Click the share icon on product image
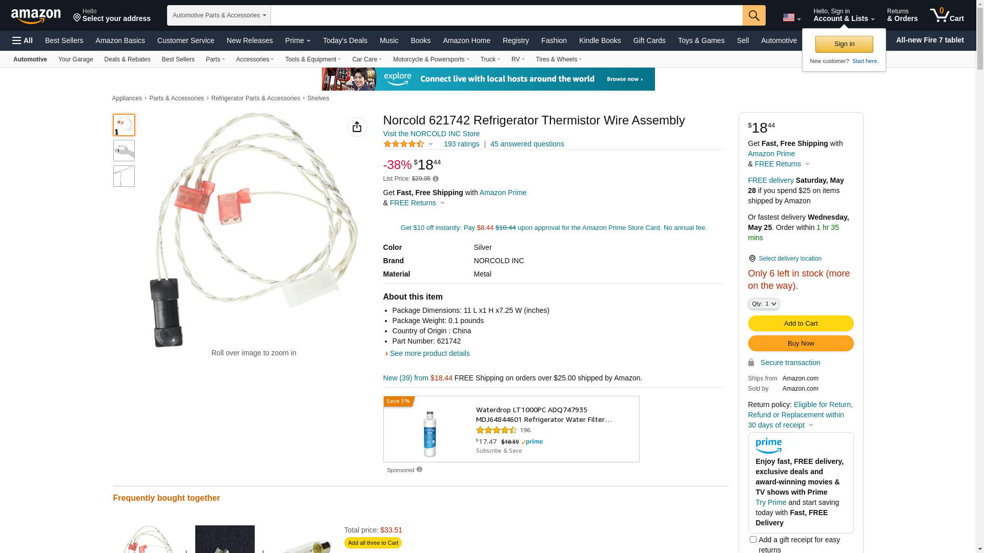 (x=357, y=127)
